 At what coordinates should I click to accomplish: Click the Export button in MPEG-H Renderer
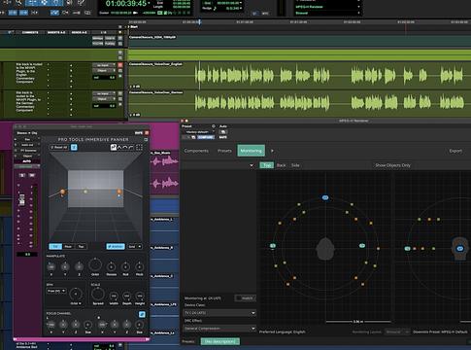455,151
